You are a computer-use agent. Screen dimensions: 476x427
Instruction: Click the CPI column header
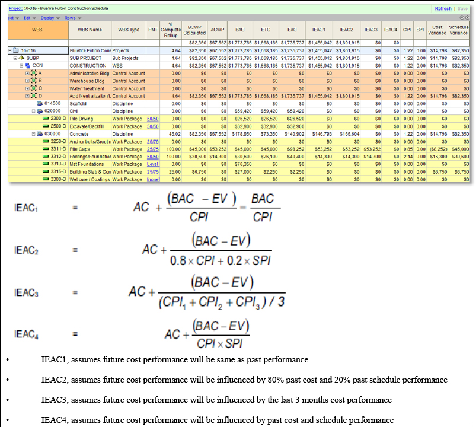[407, 30]
